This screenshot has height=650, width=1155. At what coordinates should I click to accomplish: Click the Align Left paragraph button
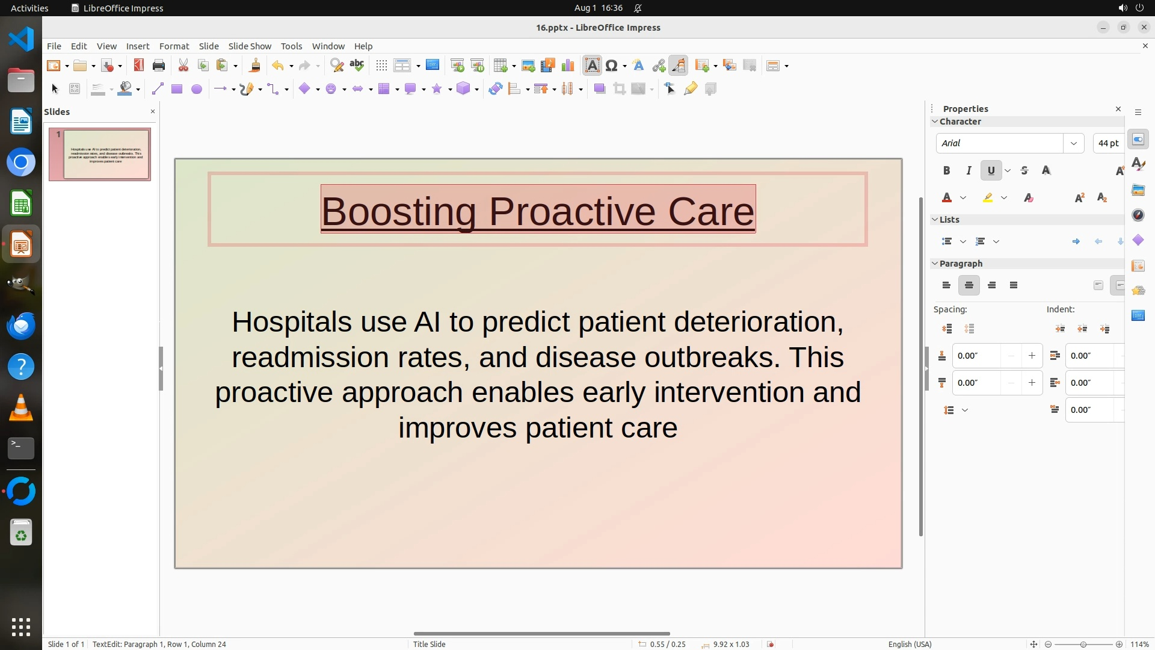[x=946, y=285]
